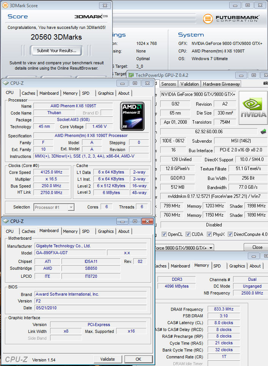Click the Core Speed value 4125.0 MHz

pyautogui.click(x=52, y=172)
